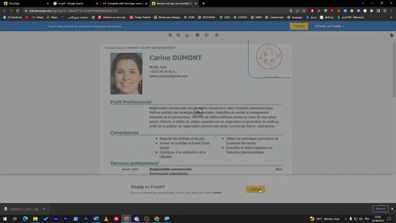Open the Chrome three-dot menu

click(x=392, y=11)
